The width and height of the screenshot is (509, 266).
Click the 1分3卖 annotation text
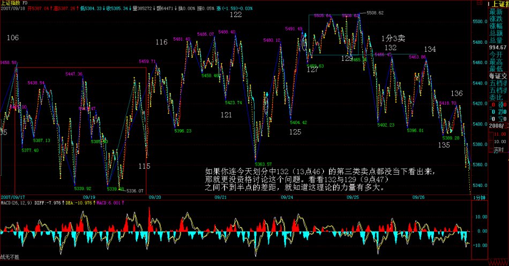click(393, 38)
